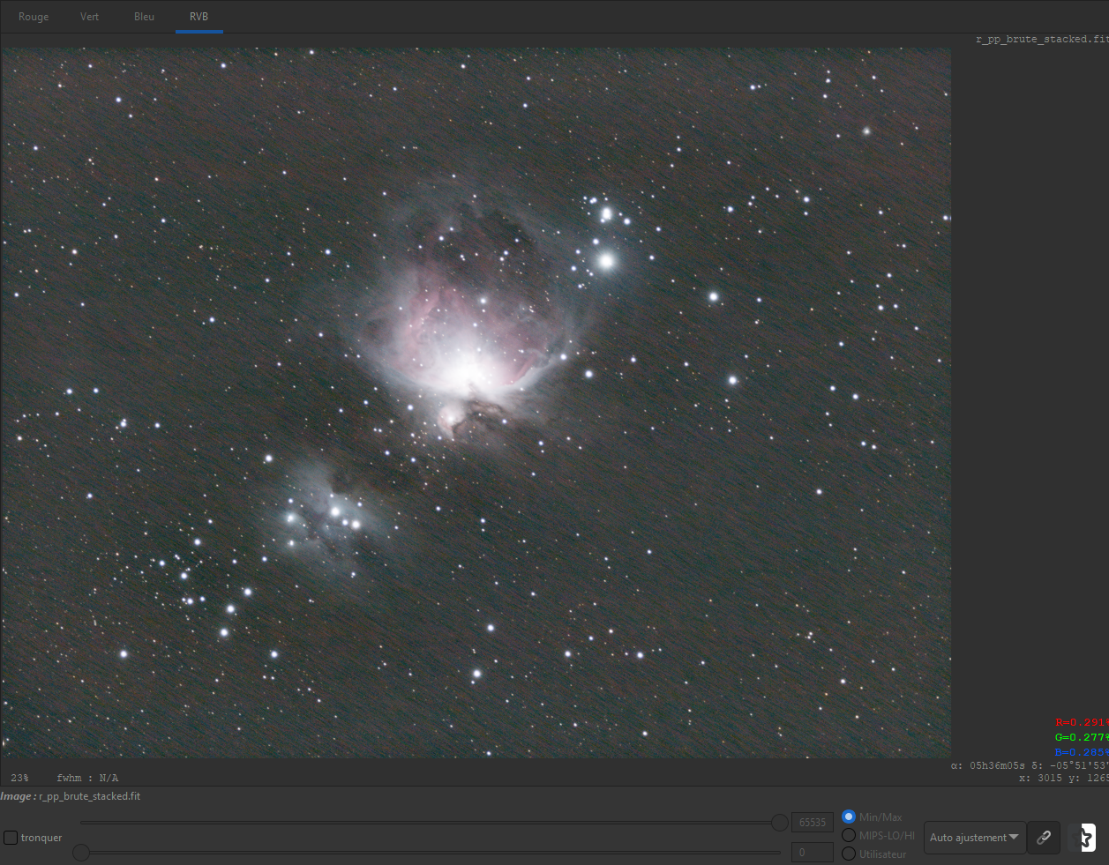Select the MIPS-LO/HI display mode
Screen dimensions: 1109x865
pos(849,835)
